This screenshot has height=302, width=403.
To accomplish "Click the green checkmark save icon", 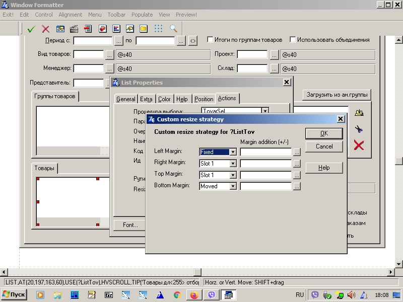I will (x=31, y=29).
